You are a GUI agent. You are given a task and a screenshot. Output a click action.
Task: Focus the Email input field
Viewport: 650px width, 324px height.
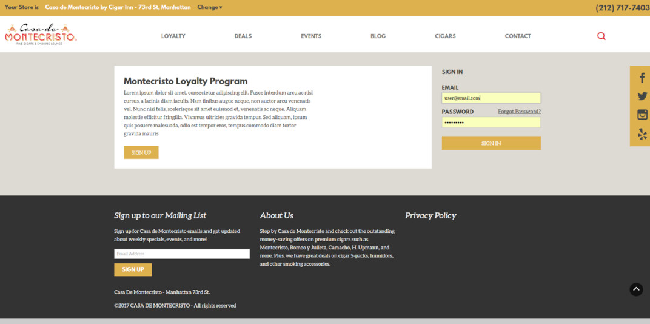tap(491, 98)
